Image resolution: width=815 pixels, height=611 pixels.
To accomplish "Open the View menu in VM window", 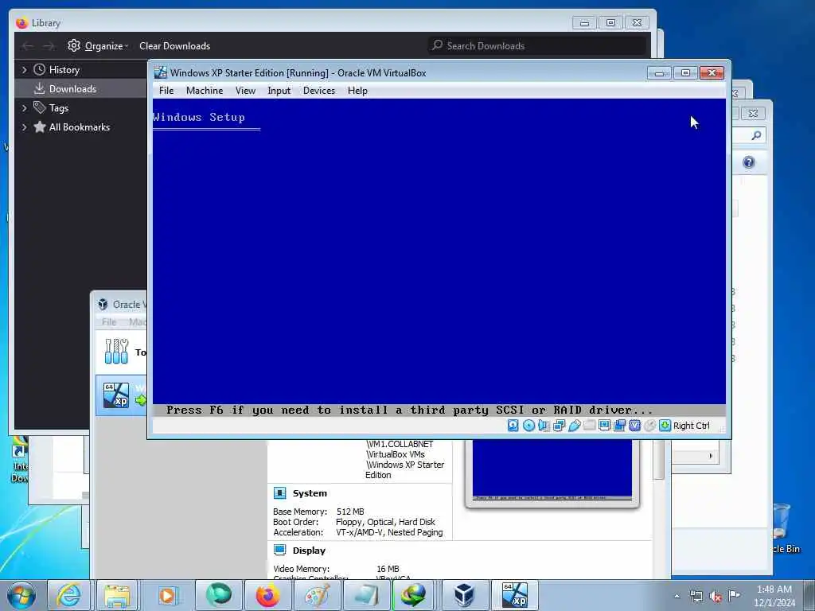I will point(245,91).
